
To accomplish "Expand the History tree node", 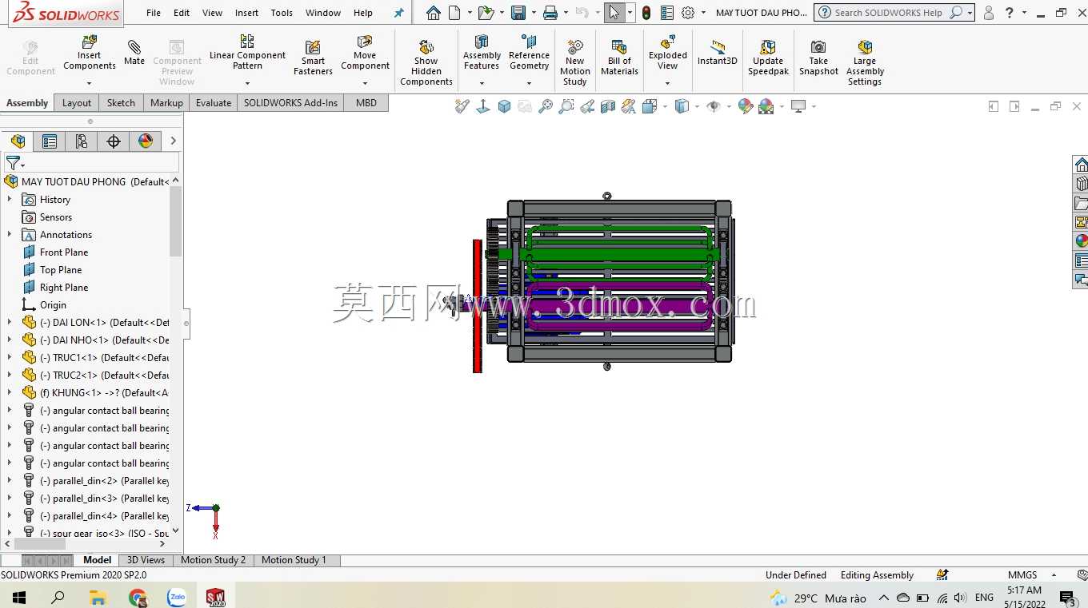I will click(10, 199).
